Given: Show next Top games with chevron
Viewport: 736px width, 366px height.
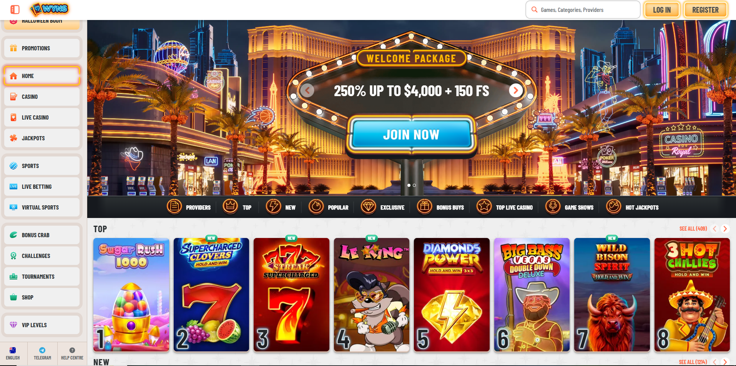Looking at the screenshot, I should pyautogui.click(x=725, y=229).
